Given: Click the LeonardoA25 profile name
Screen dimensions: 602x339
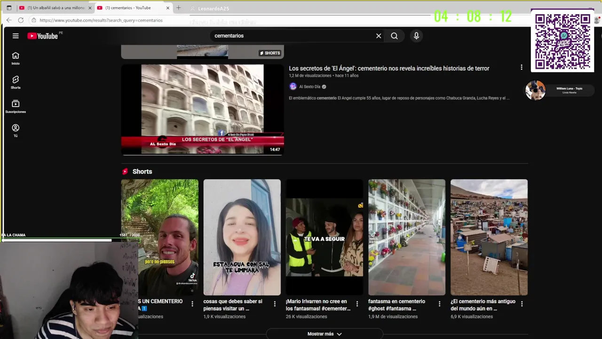Looking at the screenshot, I should pos(214,8).
